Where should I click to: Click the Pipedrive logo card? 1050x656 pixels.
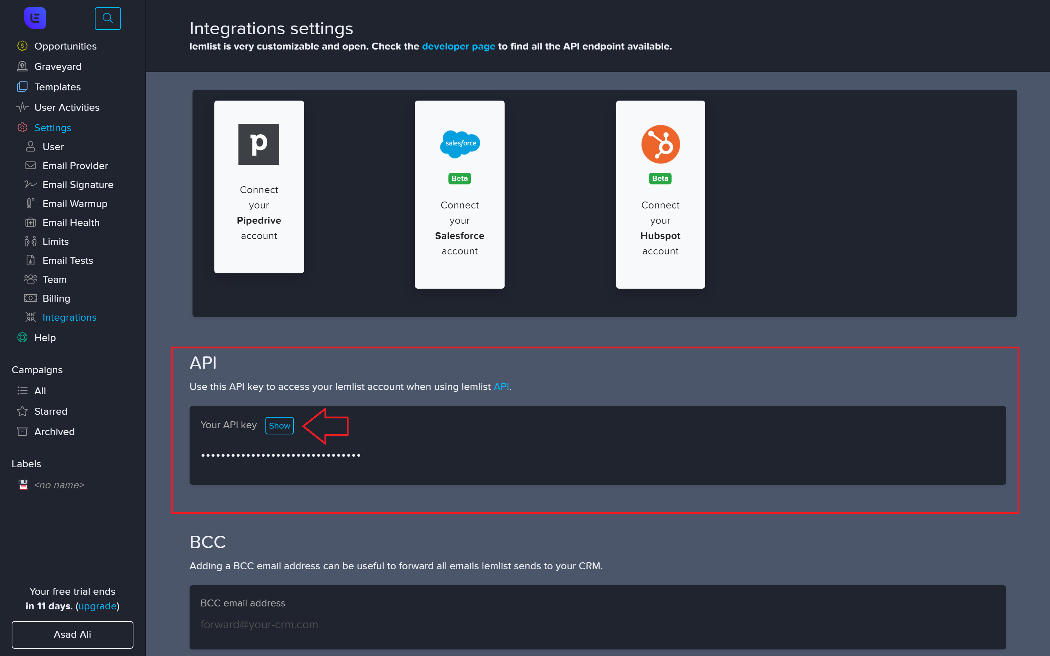click(x=258, y=144)
